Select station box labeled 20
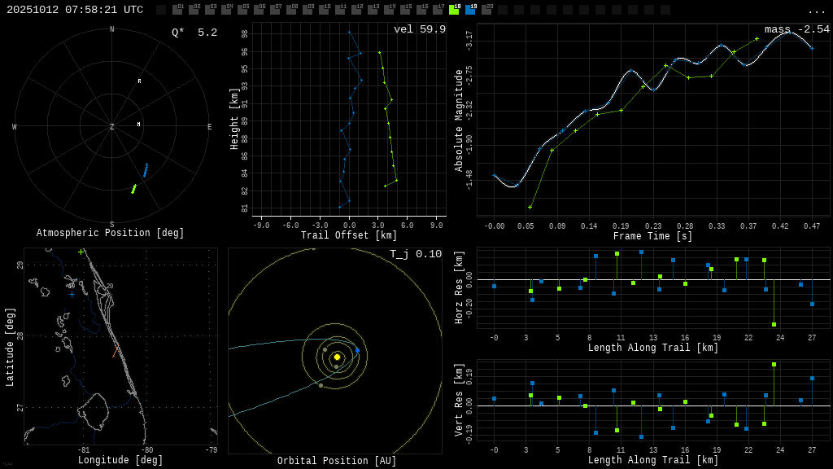 (486, 10)
